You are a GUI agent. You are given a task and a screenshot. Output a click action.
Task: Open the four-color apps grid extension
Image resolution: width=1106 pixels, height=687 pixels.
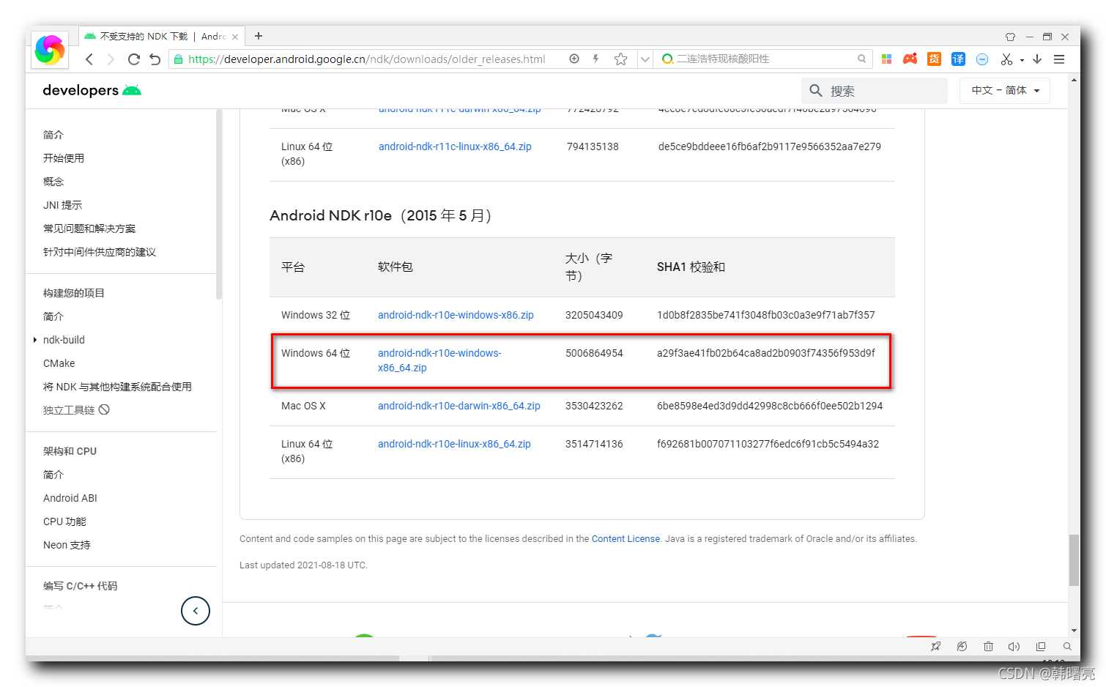click(886, 59)
